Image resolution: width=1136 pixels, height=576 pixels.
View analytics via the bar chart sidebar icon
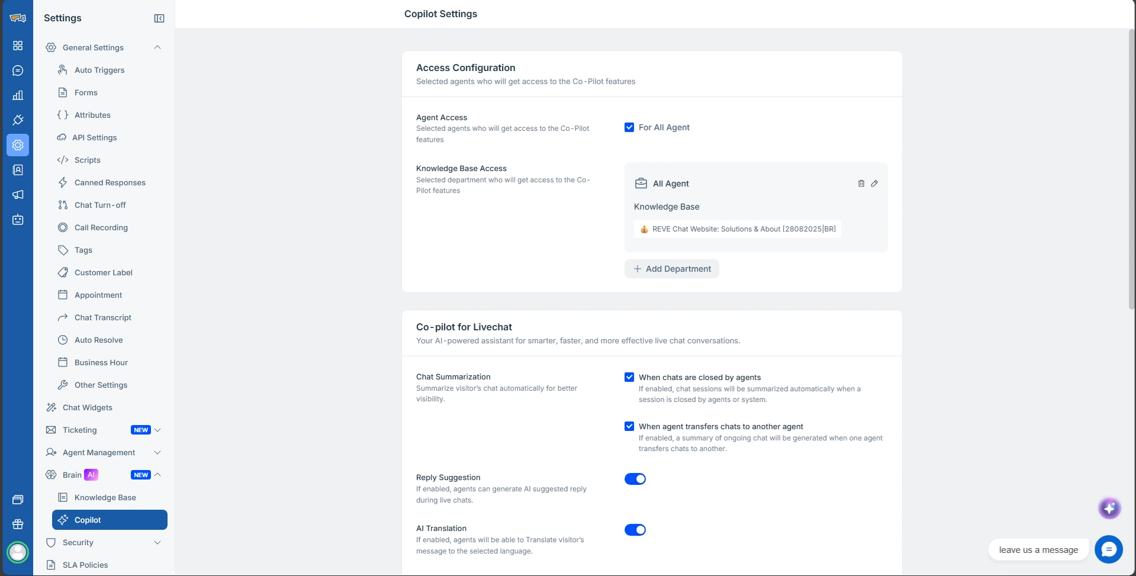(x=18, y=95)
